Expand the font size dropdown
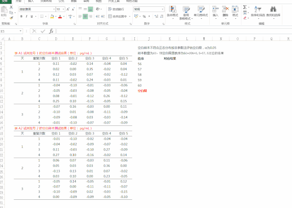Screen dimensions: 292x208 tap(64, 9)
